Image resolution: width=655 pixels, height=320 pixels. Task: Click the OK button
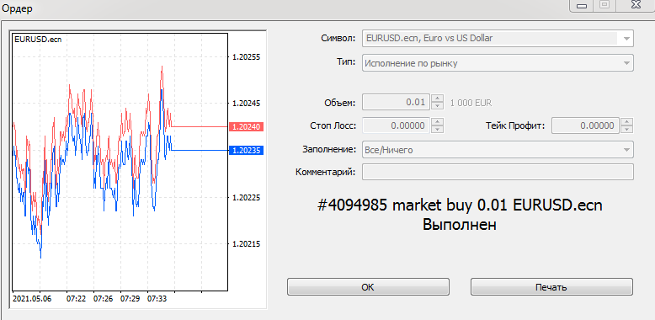[368, 287]
